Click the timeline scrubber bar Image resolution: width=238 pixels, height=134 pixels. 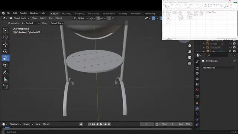(x=97, y=129)
